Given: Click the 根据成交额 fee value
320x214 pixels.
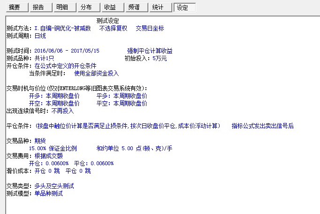Looking at the screenshot, I should tap(49, 156).
